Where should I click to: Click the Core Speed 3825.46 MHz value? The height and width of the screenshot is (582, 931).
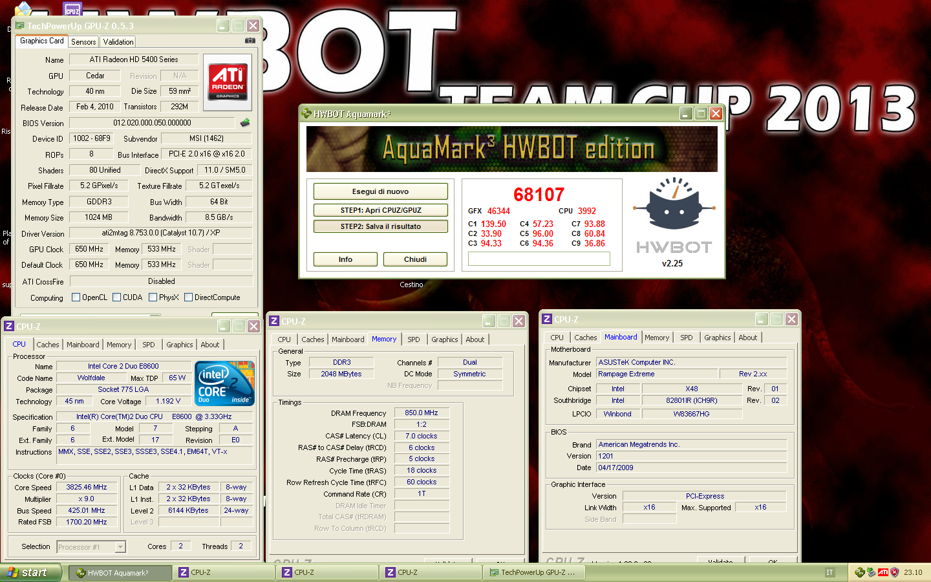(x=87, y=488)
